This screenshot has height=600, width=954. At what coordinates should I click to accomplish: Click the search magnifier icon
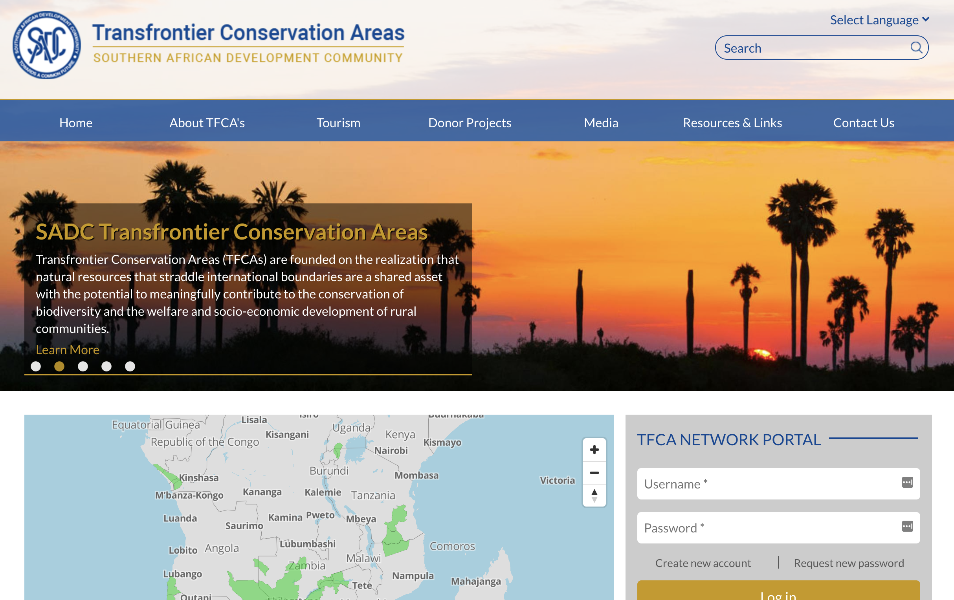[x=916, y=48]
